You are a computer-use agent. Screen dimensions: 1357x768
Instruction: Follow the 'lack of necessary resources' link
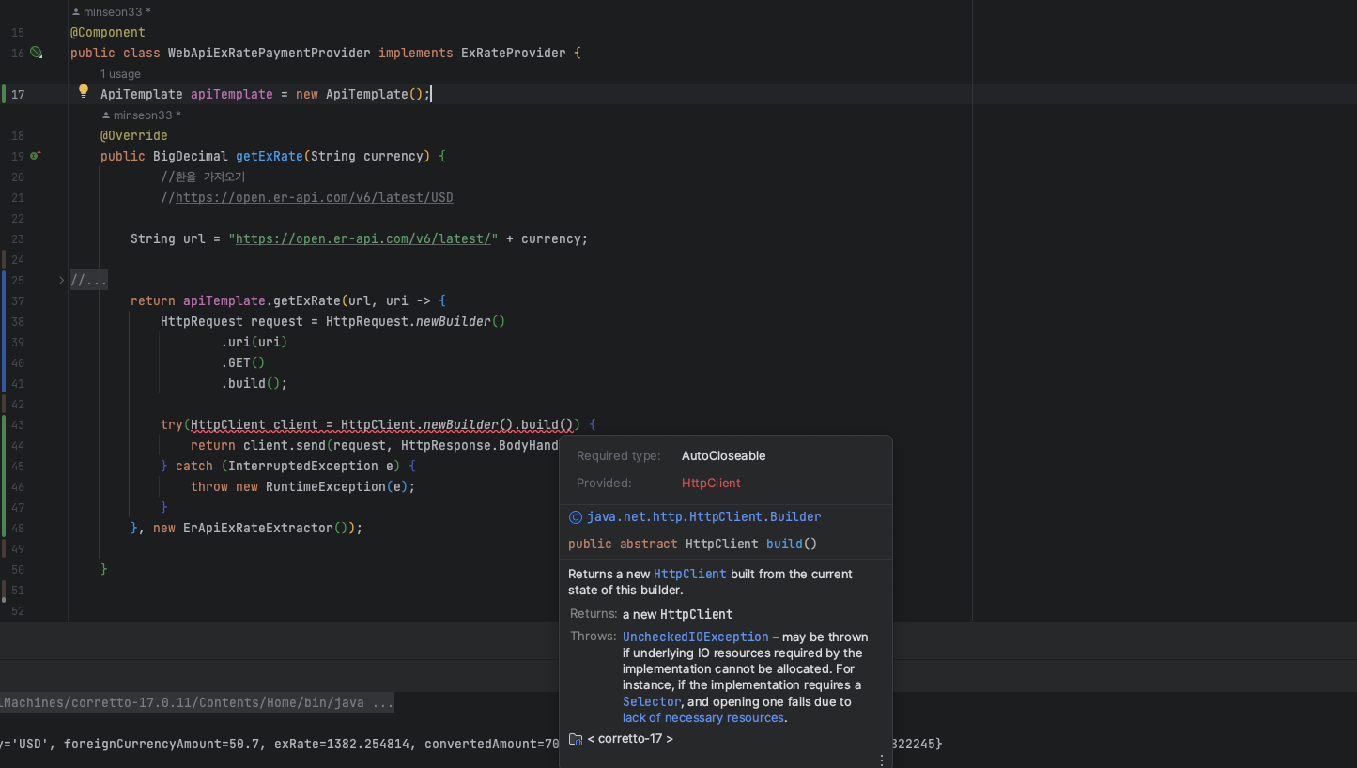pyautogui.click(x=703, y=718)
